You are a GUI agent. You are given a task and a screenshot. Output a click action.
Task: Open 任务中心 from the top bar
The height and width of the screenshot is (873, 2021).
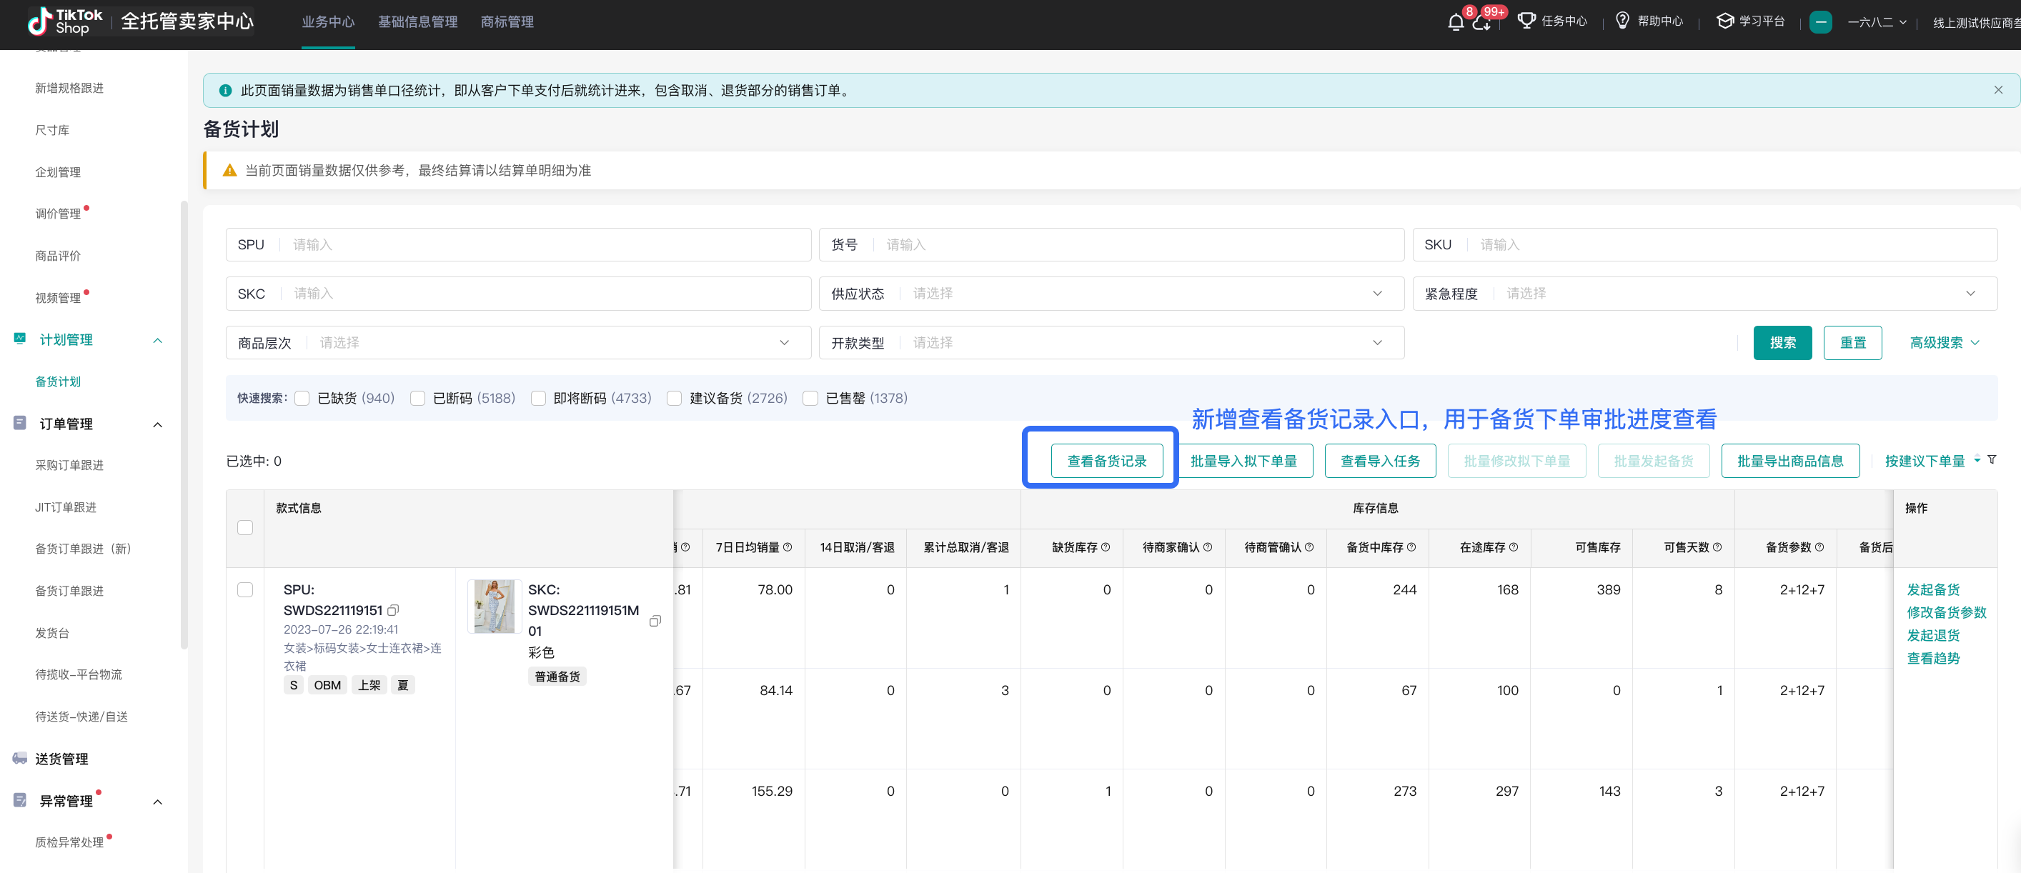tap(1552, 21)
